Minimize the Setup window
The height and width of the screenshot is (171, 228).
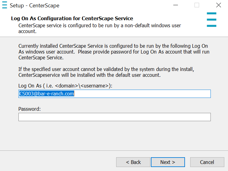(175, 5)
